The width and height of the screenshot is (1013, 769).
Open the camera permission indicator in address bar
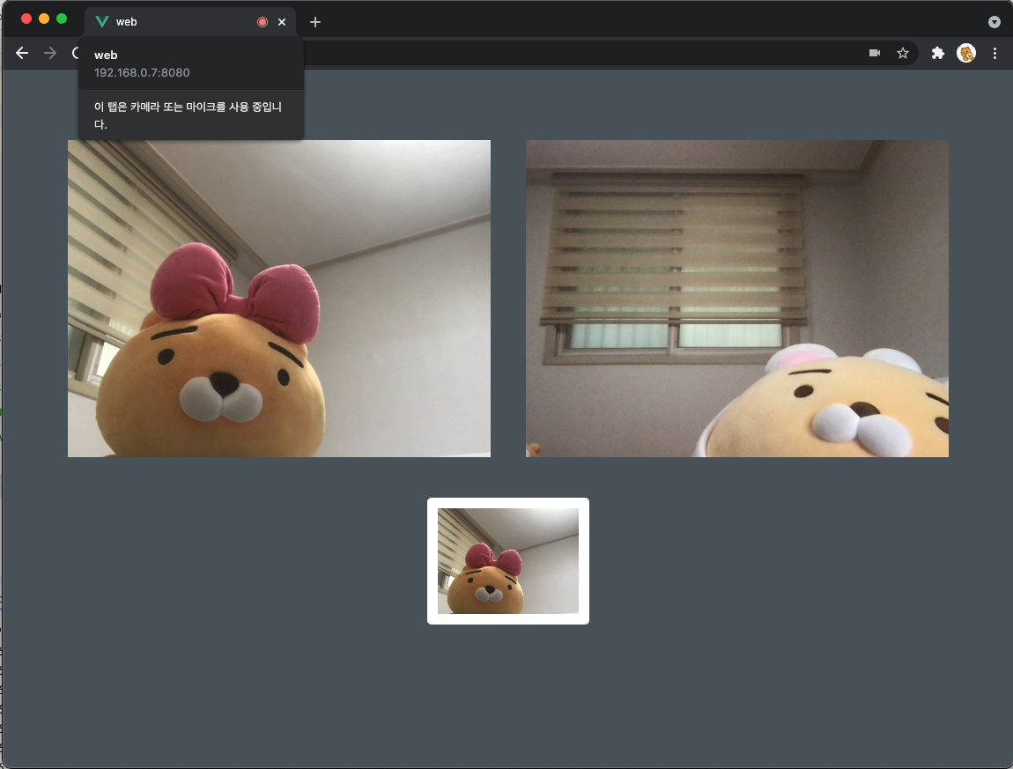875,53
